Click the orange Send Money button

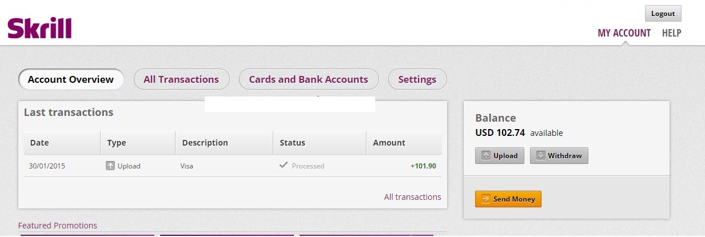click(x=508, y=199)
